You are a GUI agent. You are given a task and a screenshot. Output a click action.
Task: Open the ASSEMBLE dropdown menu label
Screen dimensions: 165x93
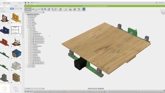click(x=54, y=11)
